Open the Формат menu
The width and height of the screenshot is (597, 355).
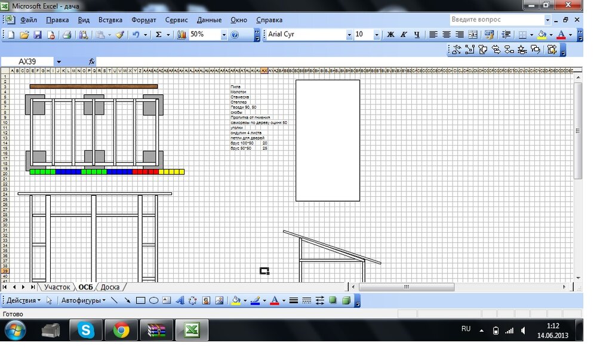click(144, 20)
